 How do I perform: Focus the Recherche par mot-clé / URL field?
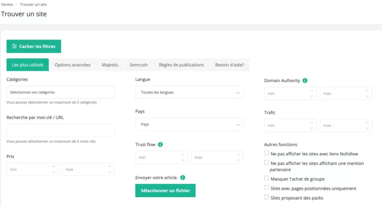point(61,130)
